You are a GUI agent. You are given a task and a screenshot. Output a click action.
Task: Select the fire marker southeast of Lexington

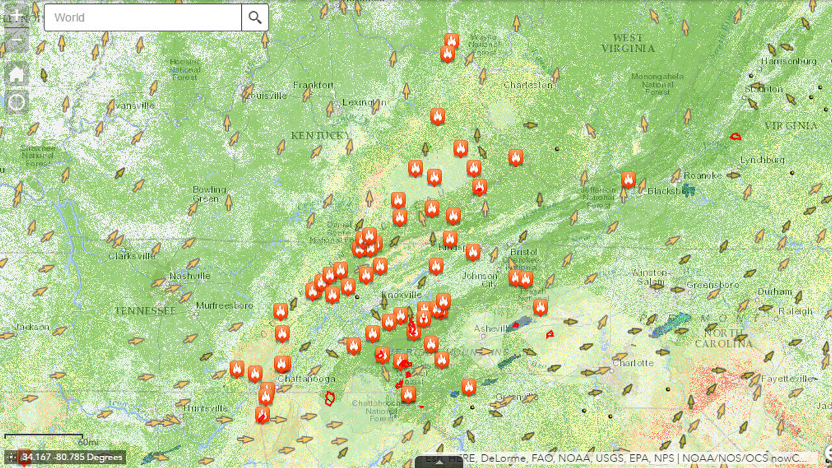(437, 116)
